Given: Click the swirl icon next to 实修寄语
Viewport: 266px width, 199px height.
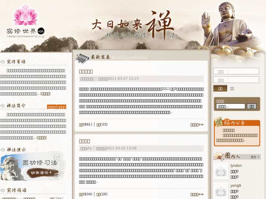Looking at the screenshot, I should 3,62.
